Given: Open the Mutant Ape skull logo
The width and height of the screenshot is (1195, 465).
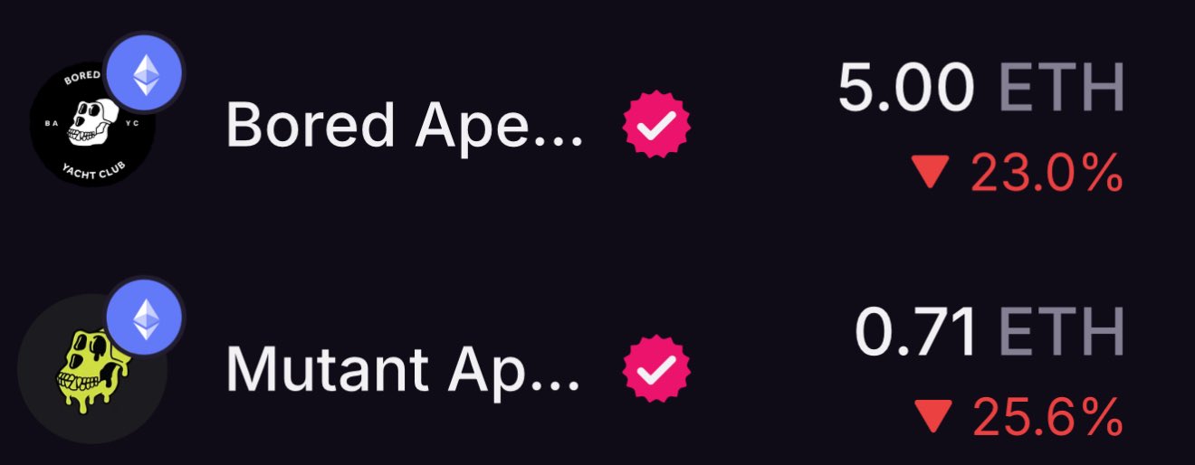Looking at the screenshot, I should [x=91, y=368].
